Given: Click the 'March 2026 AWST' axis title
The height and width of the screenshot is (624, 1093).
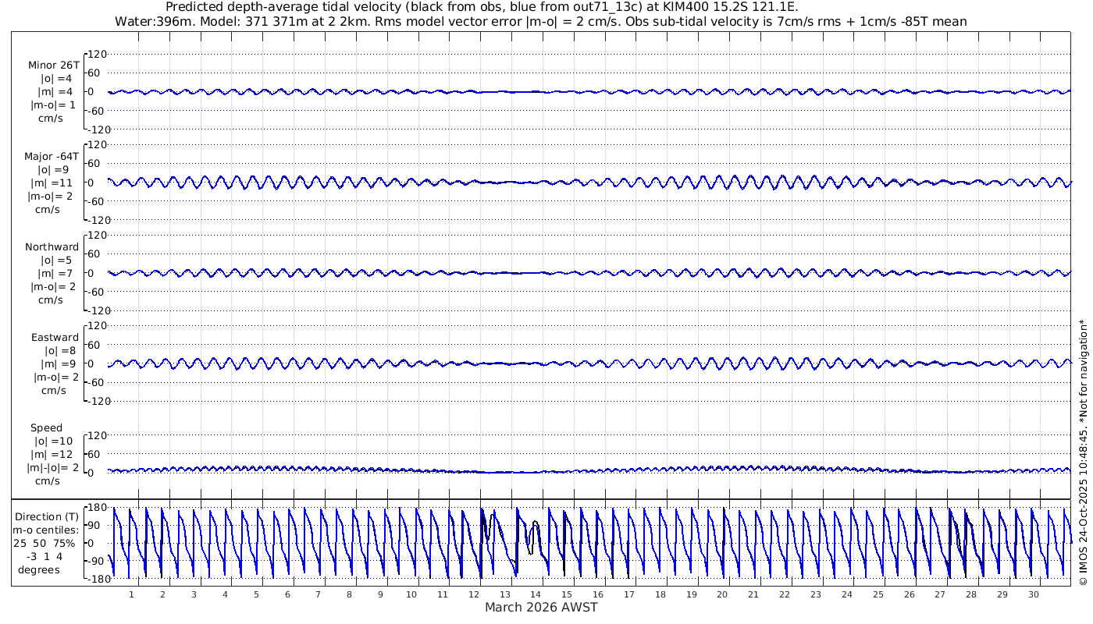Looking at the screenshot, I should click(x=542, y=608).
